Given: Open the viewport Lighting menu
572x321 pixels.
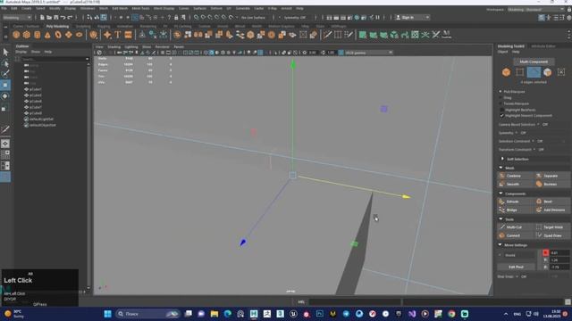Looking at the screenshot, I should point(131,47).
